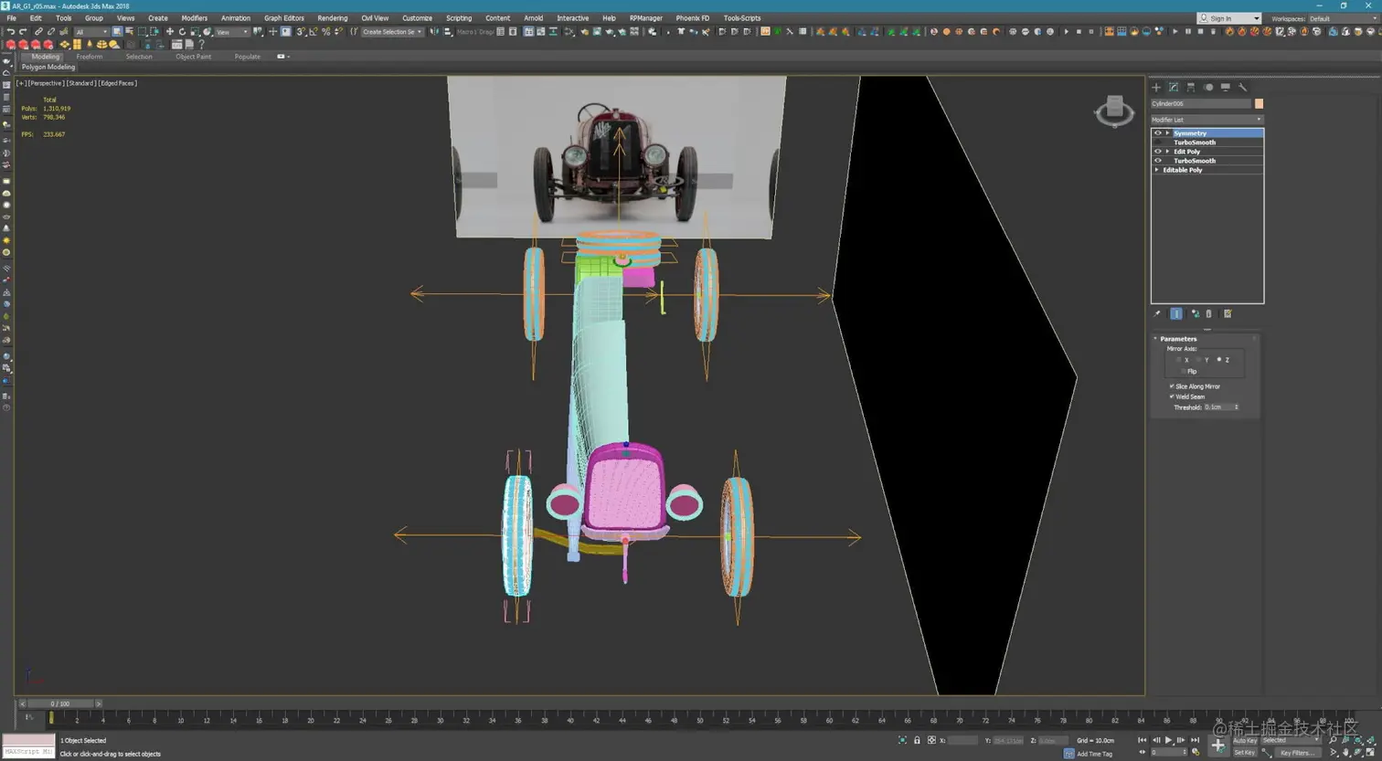Uncheck Slice Along Mirror
Screen dimensions: 1382x761
1172,386
